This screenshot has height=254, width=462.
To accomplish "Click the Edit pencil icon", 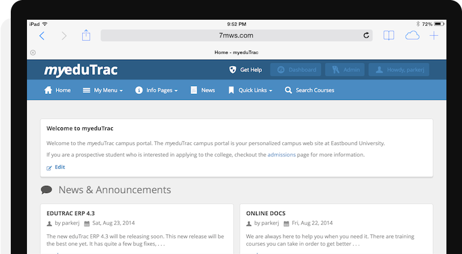I will tap(49, 168).
